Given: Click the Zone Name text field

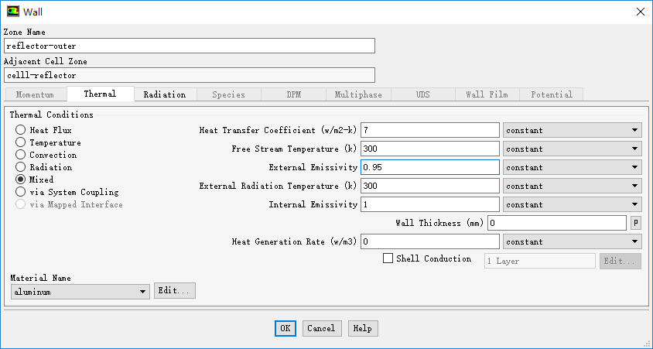Looking at the screenshot, I should coord(189,46).
